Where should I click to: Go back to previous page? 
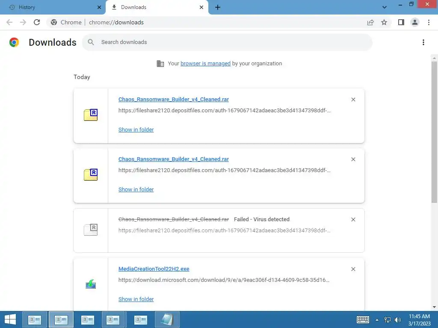[9, 22]
